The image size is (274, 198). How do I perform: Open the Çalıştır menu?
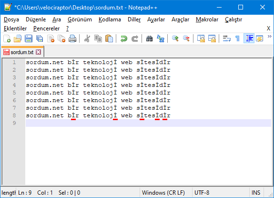point(233,19)
